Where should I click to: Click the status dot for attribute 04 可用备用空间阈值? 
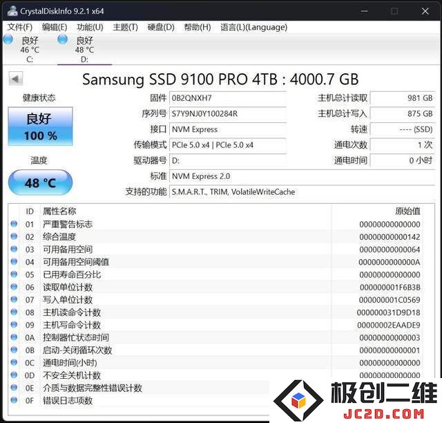(x=14, y=261)
